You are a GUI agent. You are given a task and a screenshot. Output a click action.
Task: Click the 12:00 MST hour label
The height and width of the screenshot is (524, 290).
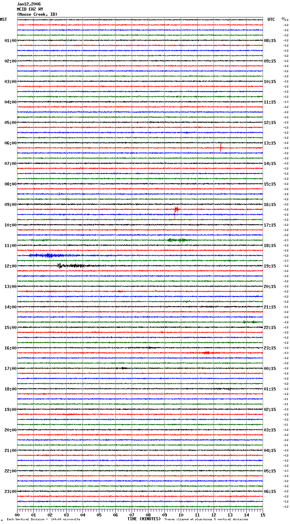[11, 266]
